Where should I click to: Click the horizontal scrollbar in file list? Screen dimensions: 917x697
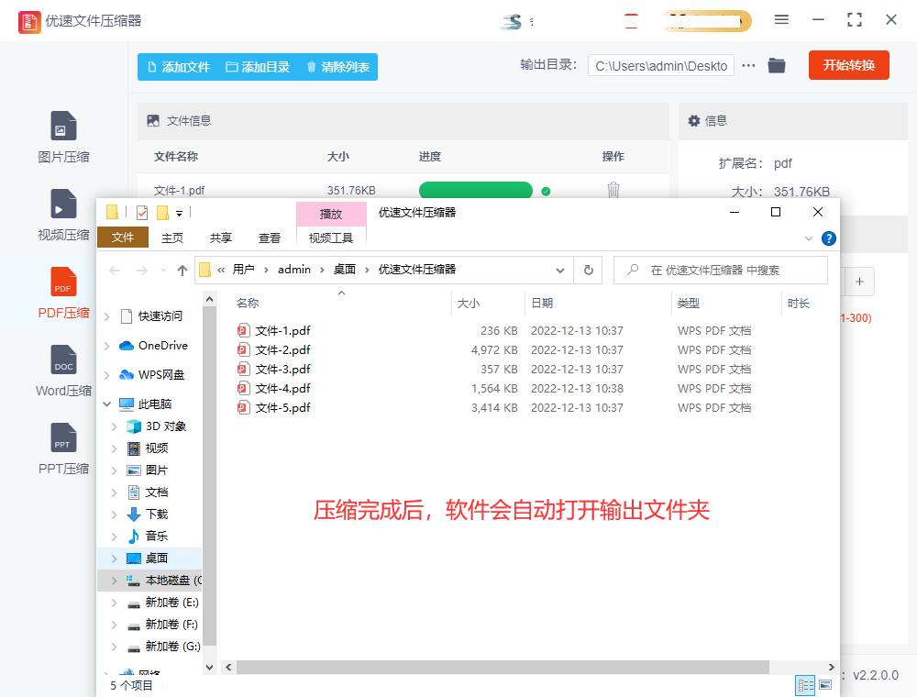coord(503,667)
